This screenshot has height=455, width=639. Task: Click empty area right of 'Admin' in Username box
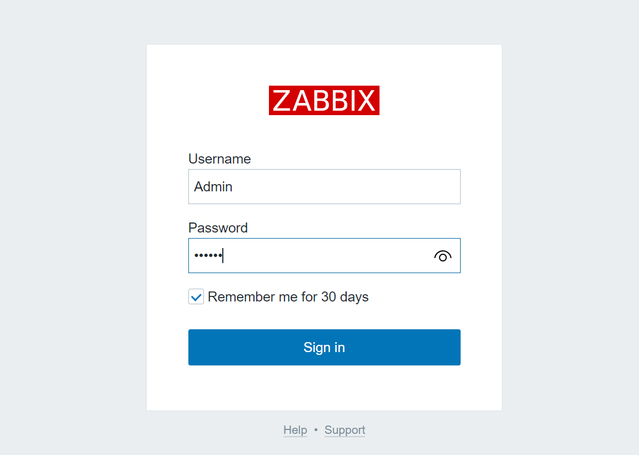(x=346, y=186)
